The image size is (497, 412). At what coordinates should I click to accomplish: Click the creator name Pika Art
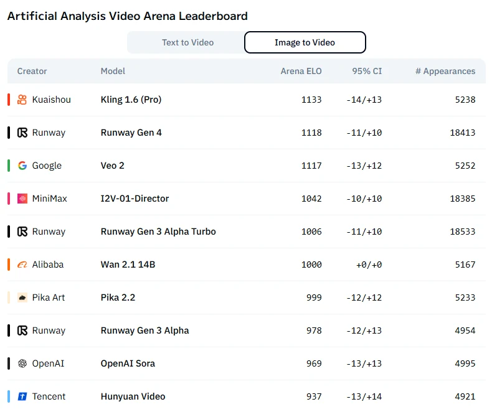tap(49, 297)
